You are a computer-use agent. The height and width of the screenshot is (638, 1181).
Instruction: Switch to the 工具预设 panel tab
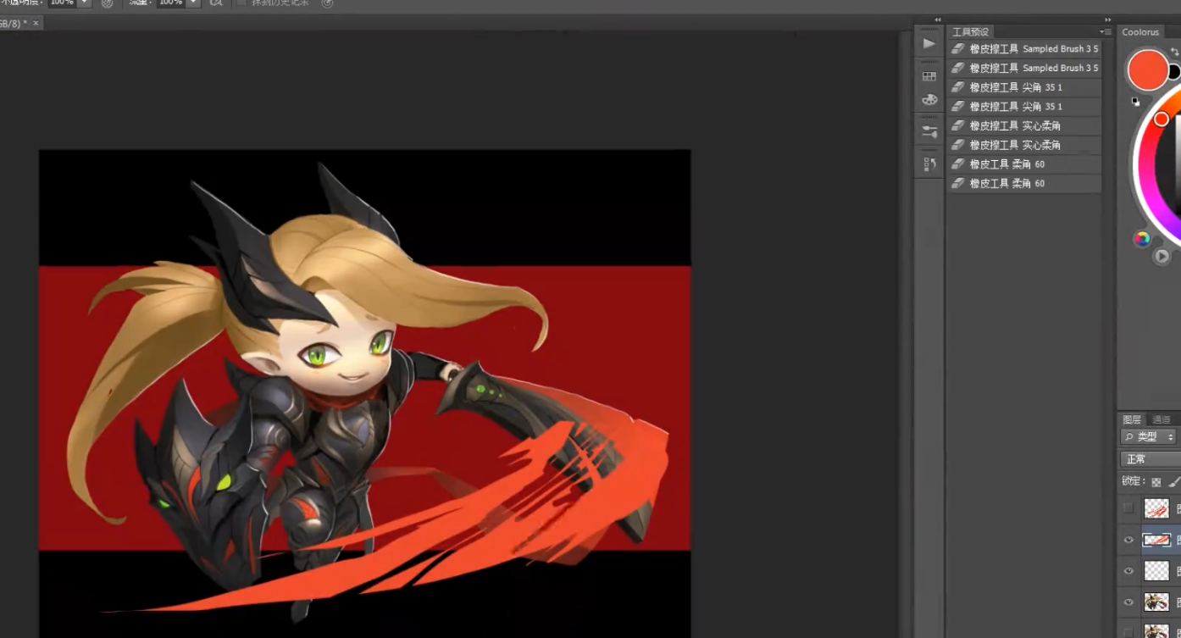pyautogui.click(x=971, y=32)
